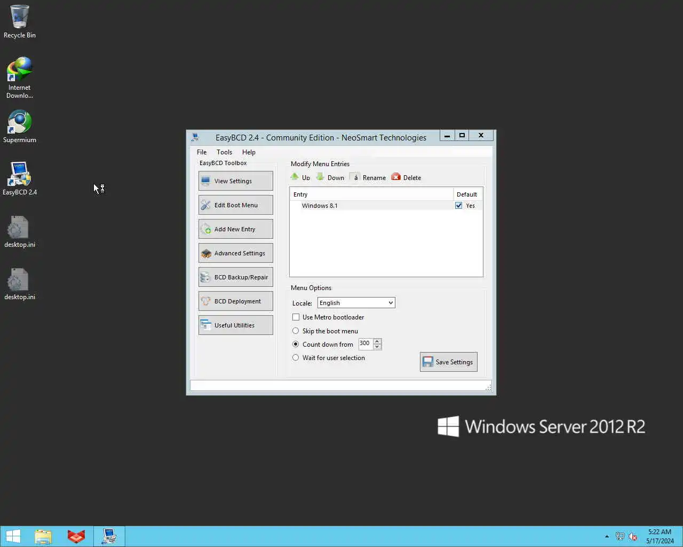Decrease countdown with down stepper arrow
The image size is (683, 547).
(x=377, y=347)
